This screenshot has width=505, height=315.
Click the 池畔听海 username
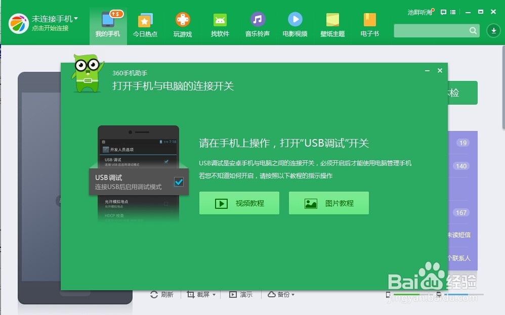[x=419, y=12]
